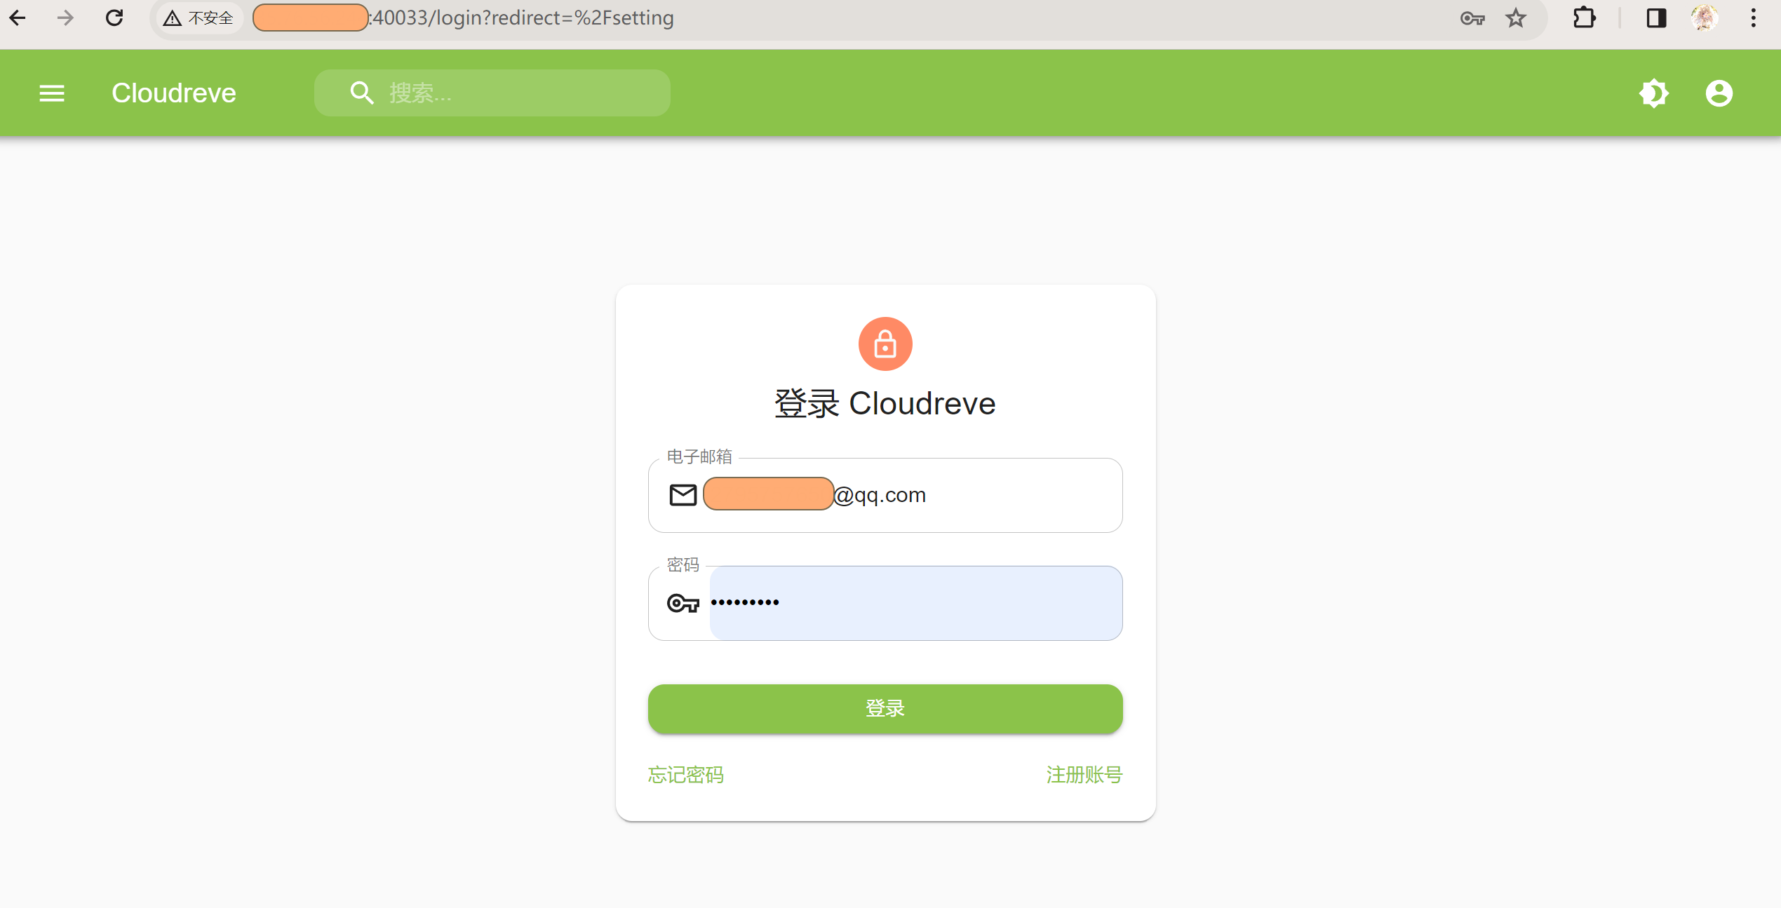Open saved passwords key icon in address bar
The height and width of the screenshot is (908, 1781).
(x=1472, y=18)
